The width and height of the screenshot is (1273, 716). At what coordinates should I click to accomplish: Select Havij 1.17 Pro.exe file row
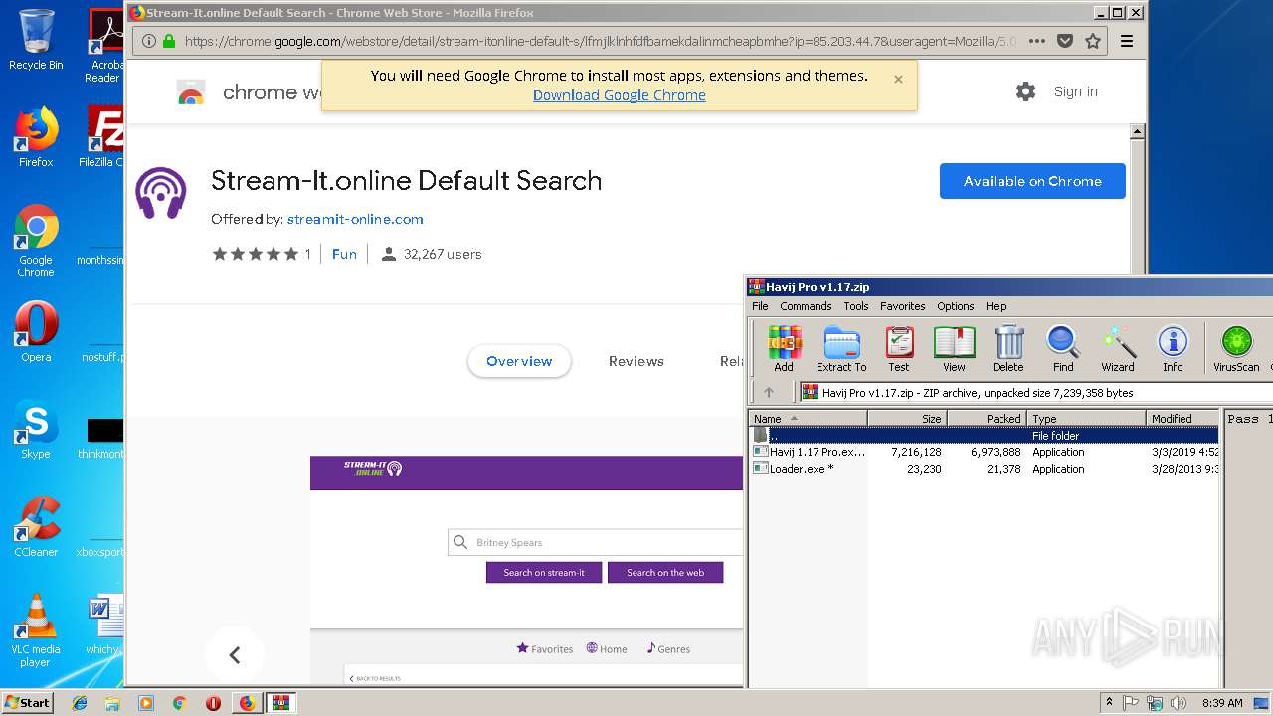tap(984, 452)
